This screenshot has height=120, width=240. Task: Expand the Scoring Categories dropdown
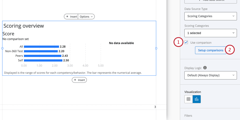pyautogui.click(x=210, y=33)
